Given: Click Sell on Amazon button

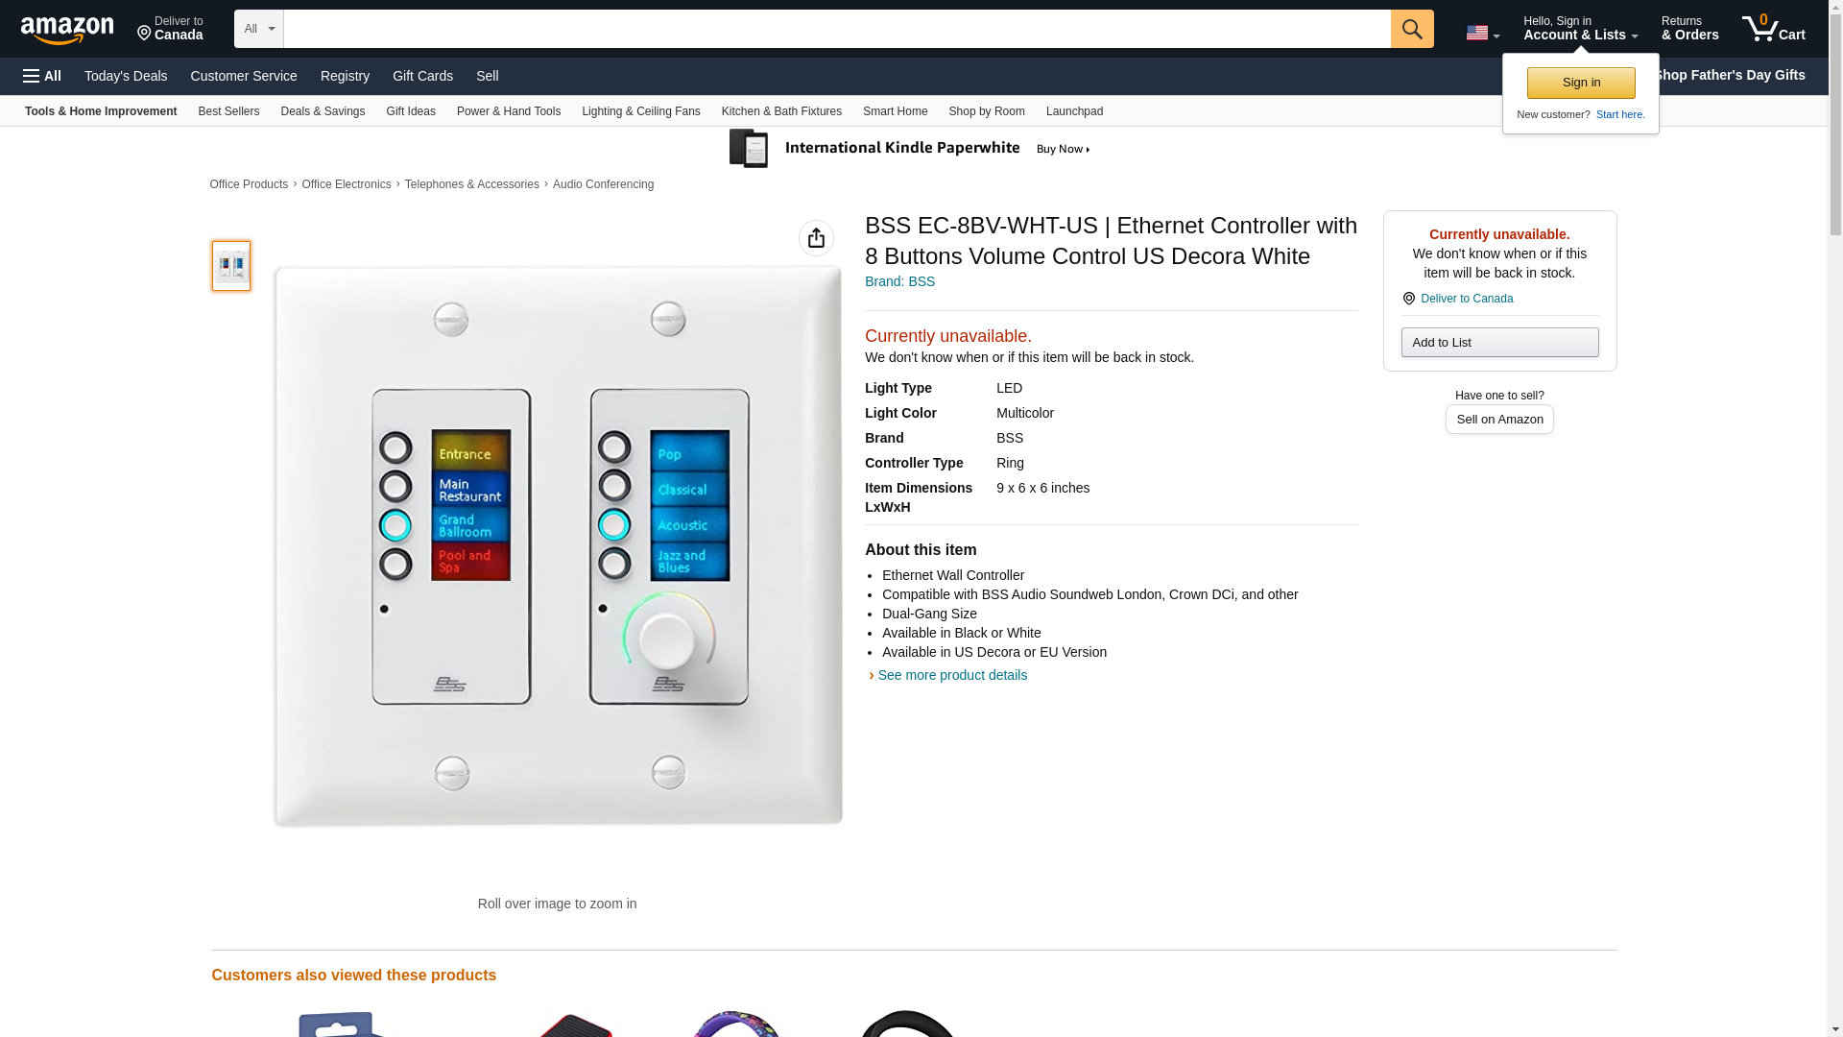Looking at the screenshot, I should point(1498,420).
